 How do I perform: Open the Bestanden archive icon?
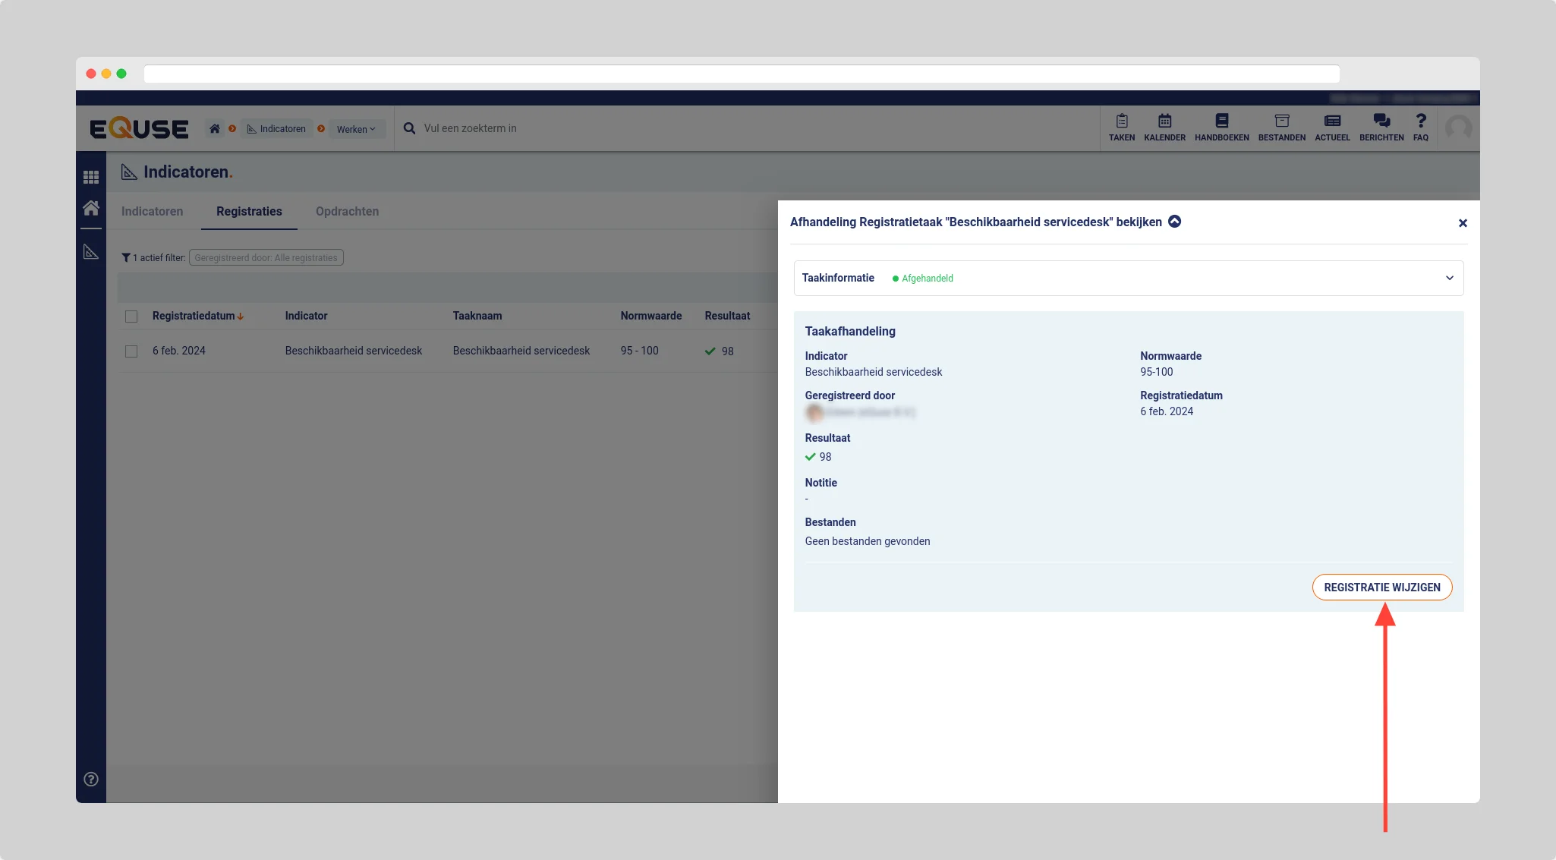coord(1281,121)
